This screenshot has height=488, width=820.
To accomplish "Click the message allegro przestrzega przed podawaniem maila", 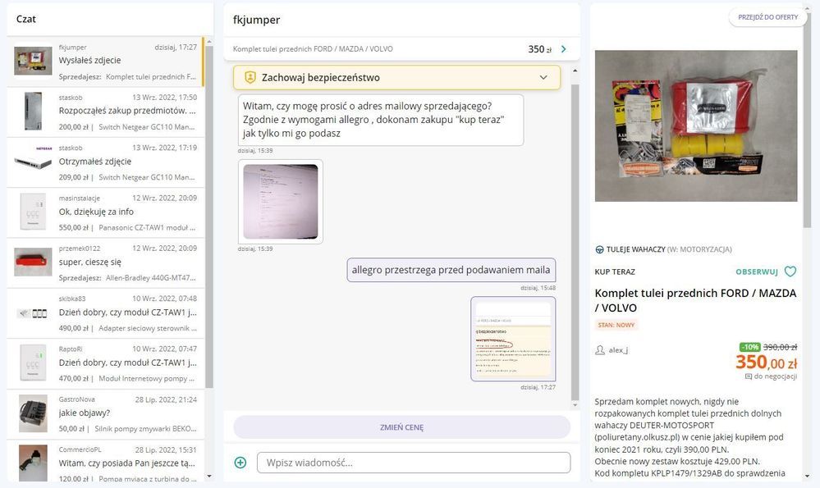I will tap(451, 270).
